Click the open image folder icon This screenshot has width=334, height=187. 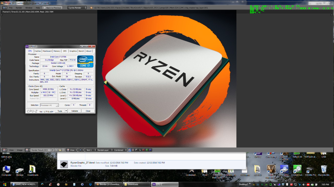60,150
